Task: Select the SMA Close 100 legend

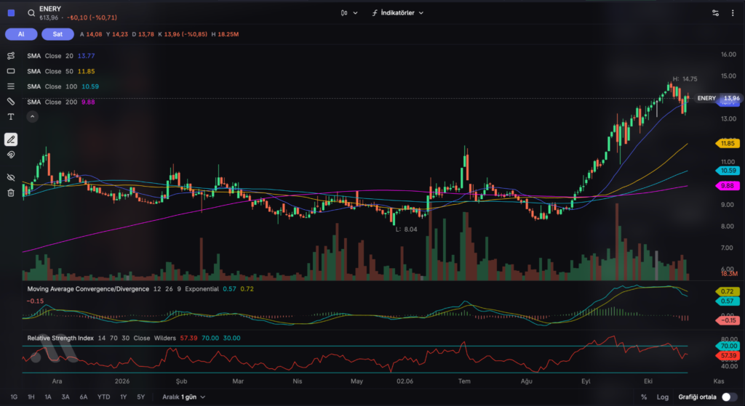Action: click(x=63, y=86)
